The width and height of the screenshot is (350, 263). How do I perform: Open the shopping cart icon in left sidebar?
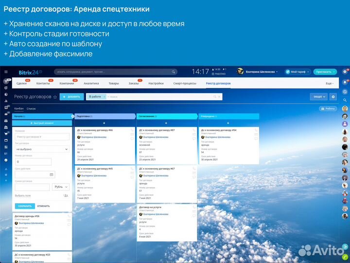point(6,133)
